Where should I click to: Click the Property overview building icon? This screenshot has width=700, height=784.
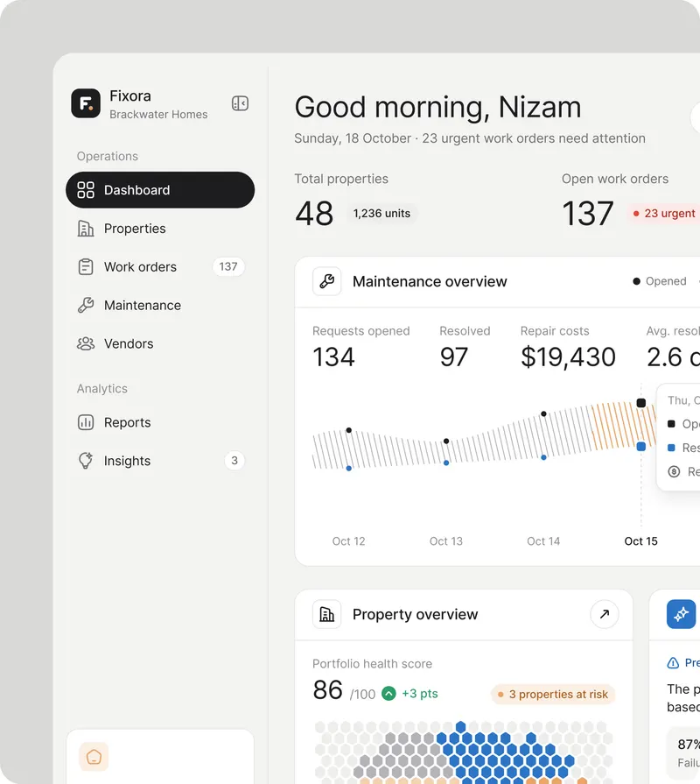click(x=327, y=614)
